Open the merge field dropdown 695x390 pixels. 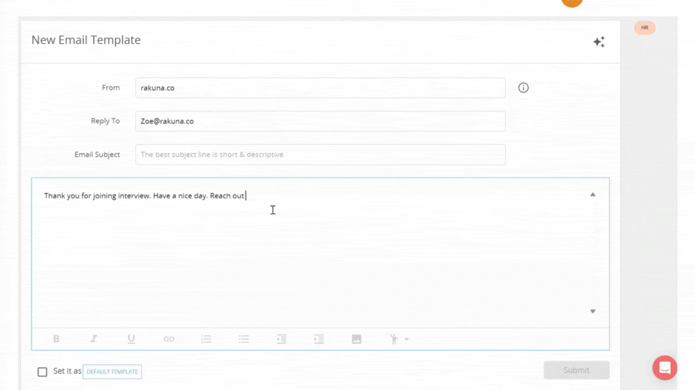398,338
